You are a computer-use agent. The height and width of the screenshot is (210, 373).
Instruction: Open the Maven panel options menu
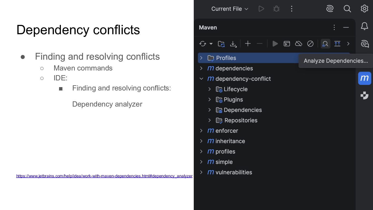(334, 27)
